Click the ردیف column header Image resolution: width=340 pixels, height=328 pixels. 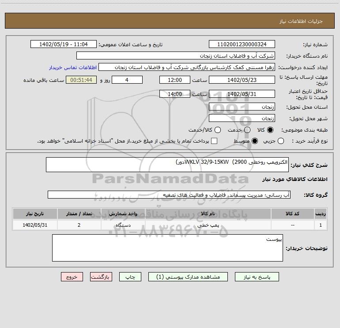coord(321,214)
